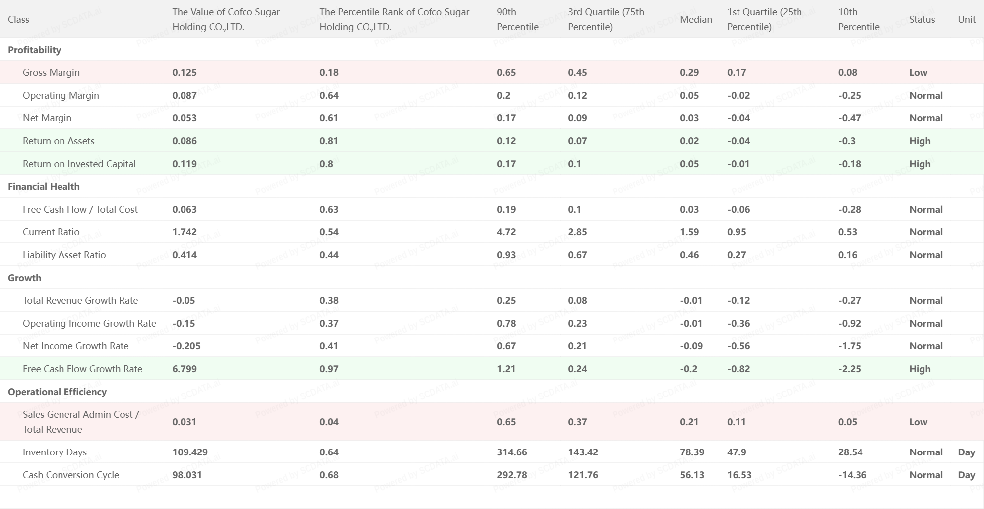
Task: Select the Cash Conversion Cycle value 98.031
Action: 186,475
